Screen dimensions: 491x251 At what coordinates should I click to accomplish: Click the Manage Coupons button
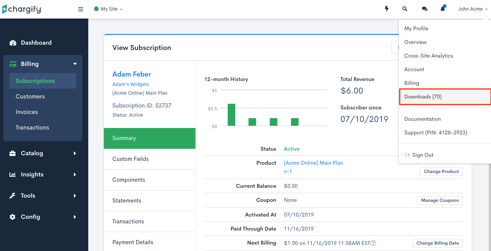click(440, 200)
